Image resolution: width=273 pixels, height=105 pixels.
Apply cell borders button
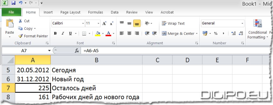[84, 34]
